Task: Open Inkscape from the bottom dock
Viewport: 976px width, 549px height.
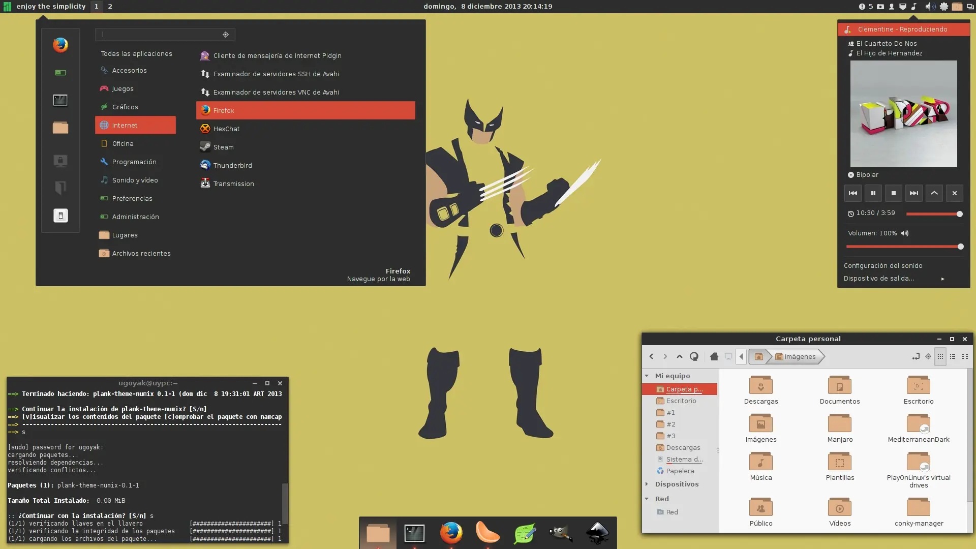Action: click(x=598, y=533)
